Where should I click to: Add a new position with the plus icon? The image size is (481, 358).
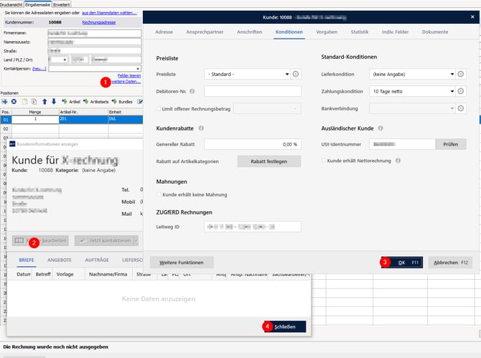coord(4,101)
